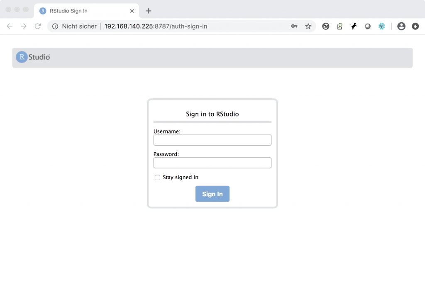This screenshot has height=302, width=425.
Task: Click the green maximize window button
Action: [x=26, y=10]
